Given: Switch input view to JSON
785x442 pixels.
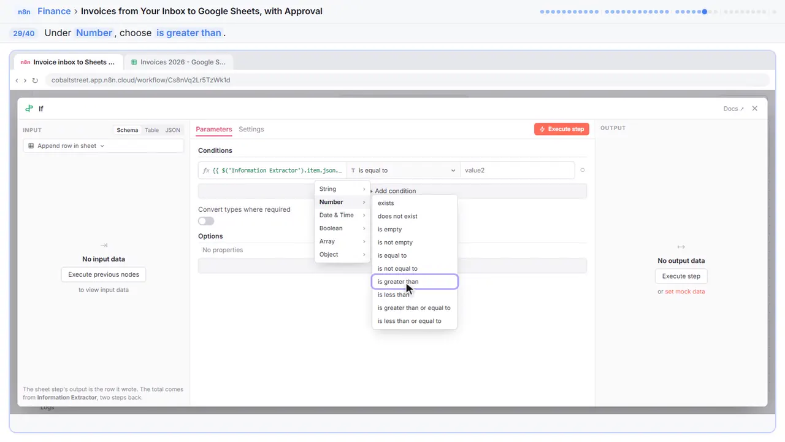Looking at the screenshot, I should 173,130.
